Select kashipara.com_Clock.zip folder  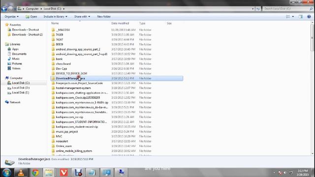[78, 97]
